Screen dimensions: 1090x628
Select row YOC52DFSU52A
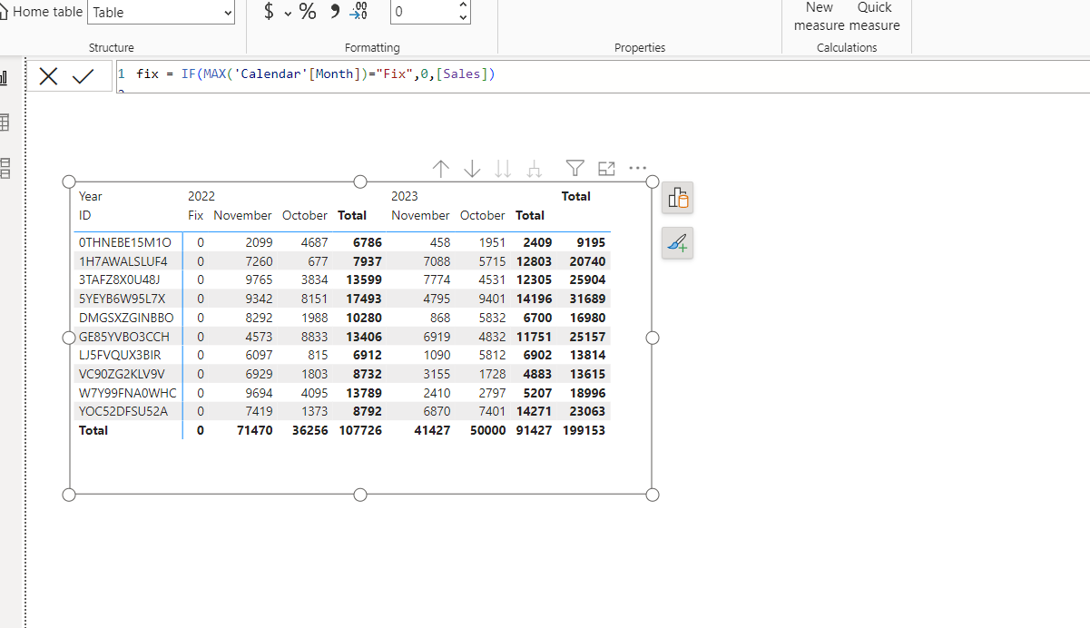[x=123, y=411]
